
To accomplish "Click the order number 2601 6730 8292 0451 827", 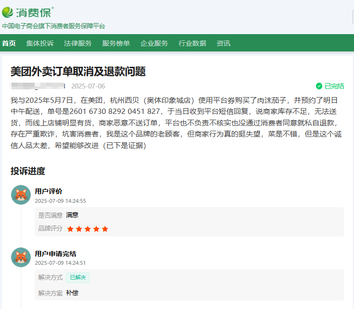I will [x=114, y=111].
